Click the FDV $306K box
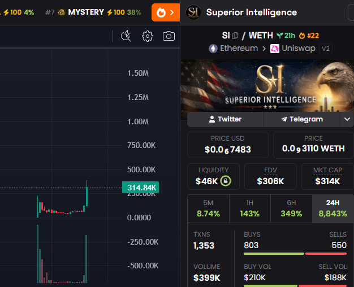The height and width of the screenshot is (287, 354). point(270,177)
